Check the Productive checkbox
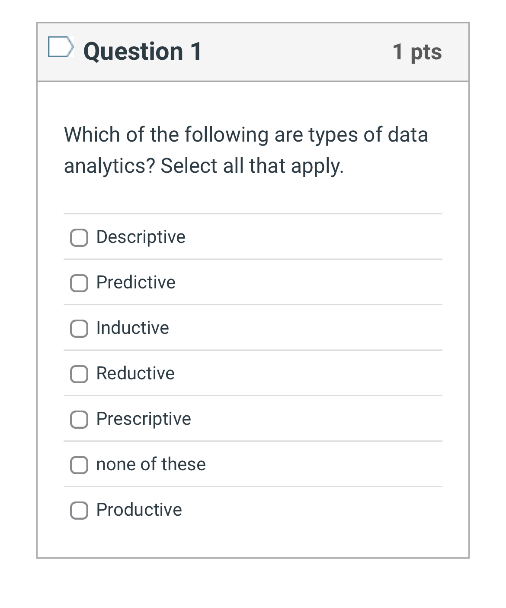Screen dimensions: 506x608 point(79,511)
